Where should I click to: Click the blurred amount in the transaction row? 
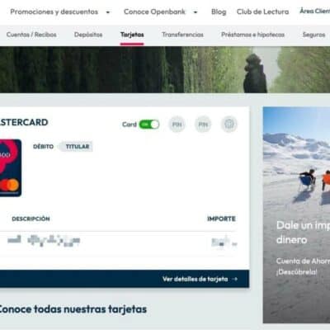click(224, 242)
